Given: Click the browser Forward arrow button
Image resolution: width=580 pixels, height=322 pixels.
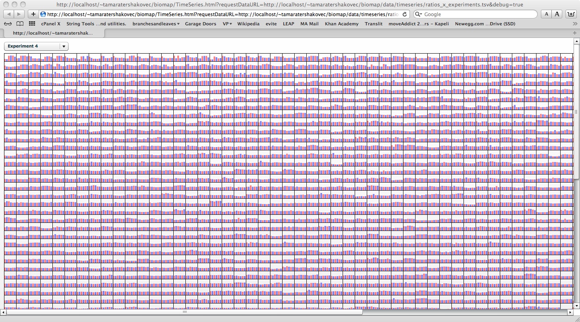Looking at the screenshot, I should tap(19, 14).
